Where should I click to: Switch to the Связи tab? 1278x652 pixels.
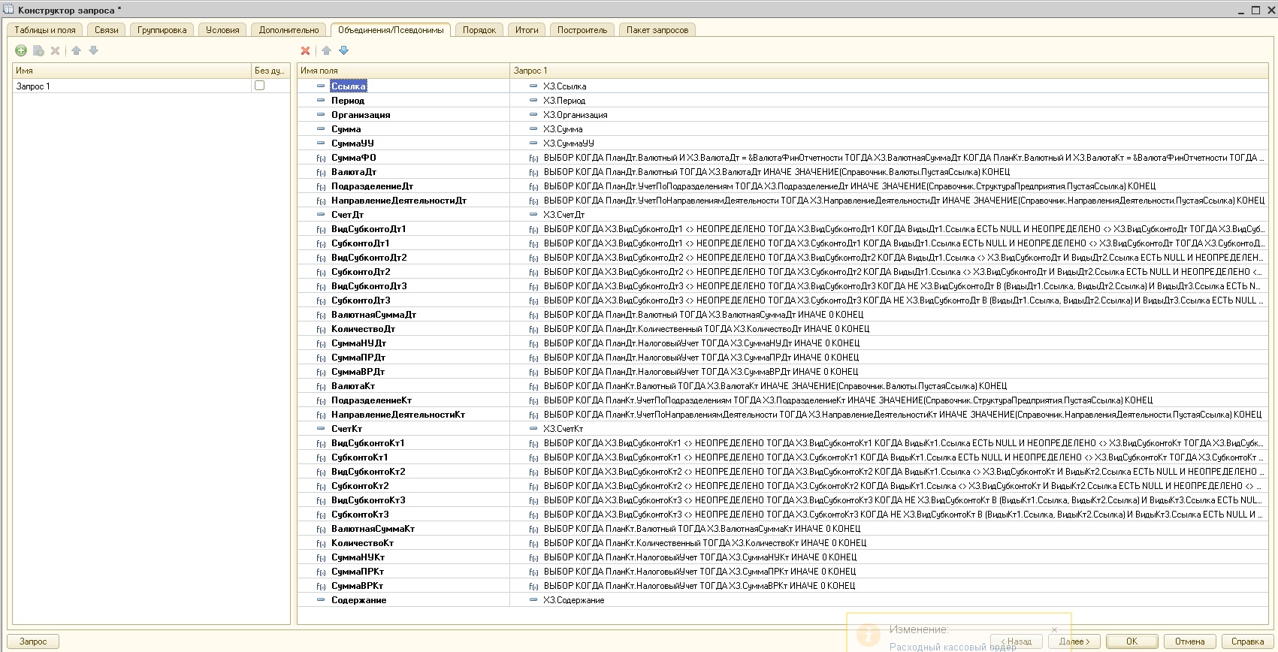(107, 30)
